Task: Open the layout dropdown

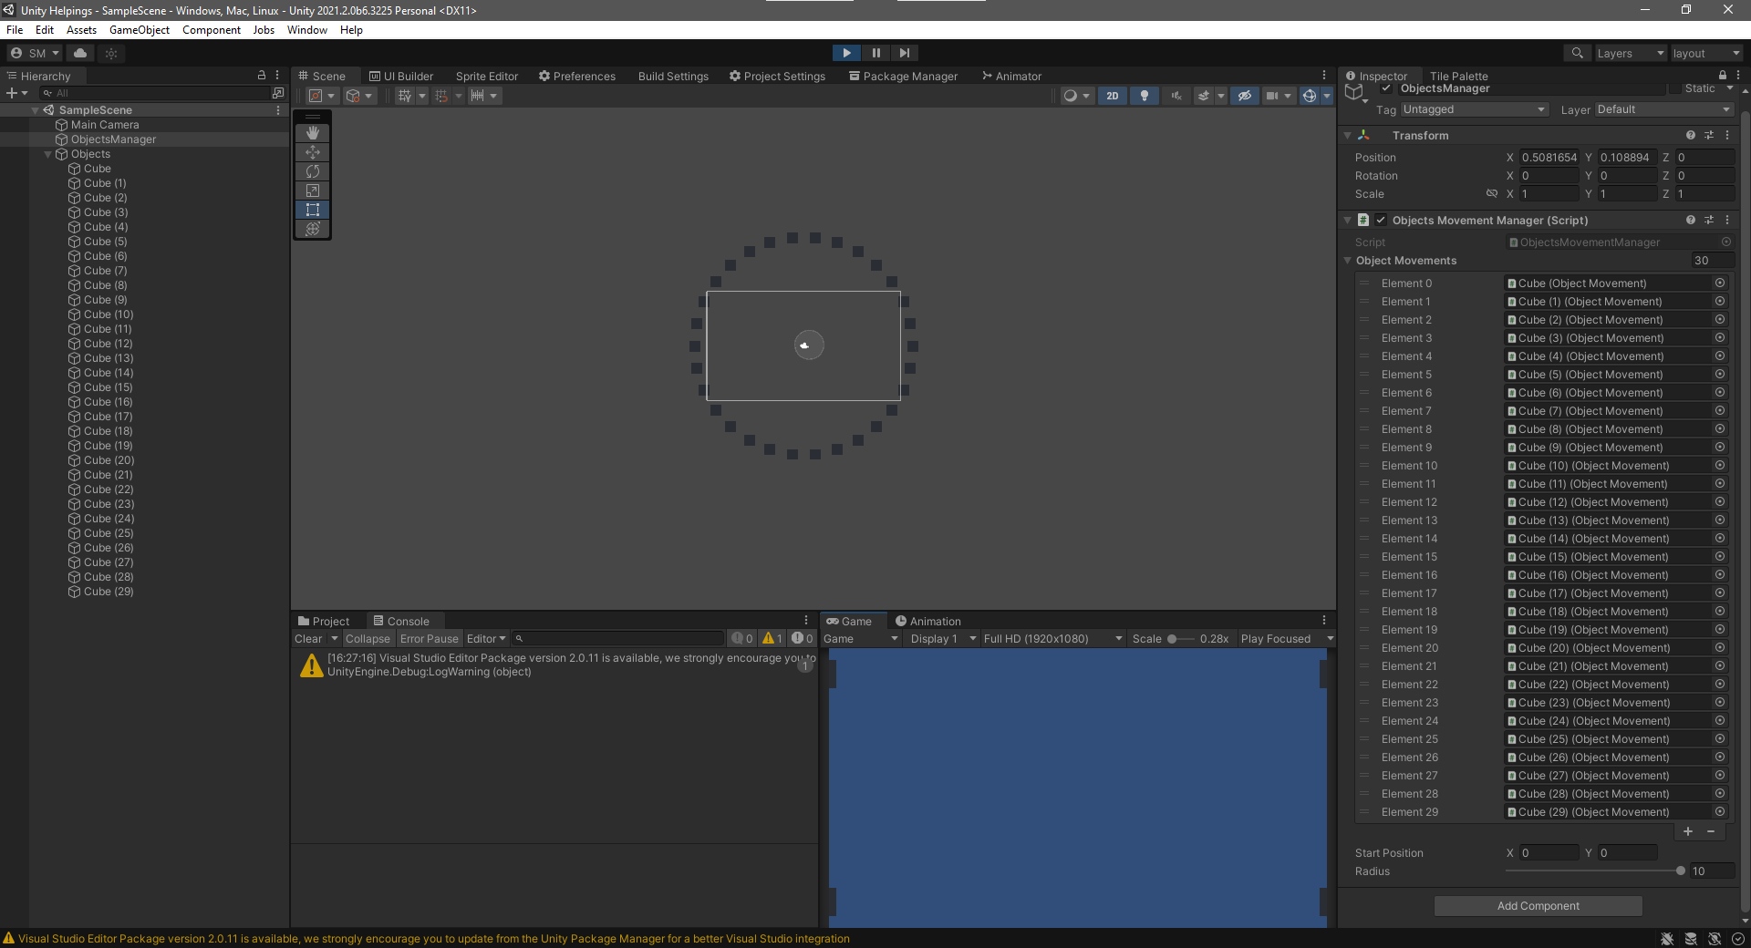Action: [x=1705, y=53]
